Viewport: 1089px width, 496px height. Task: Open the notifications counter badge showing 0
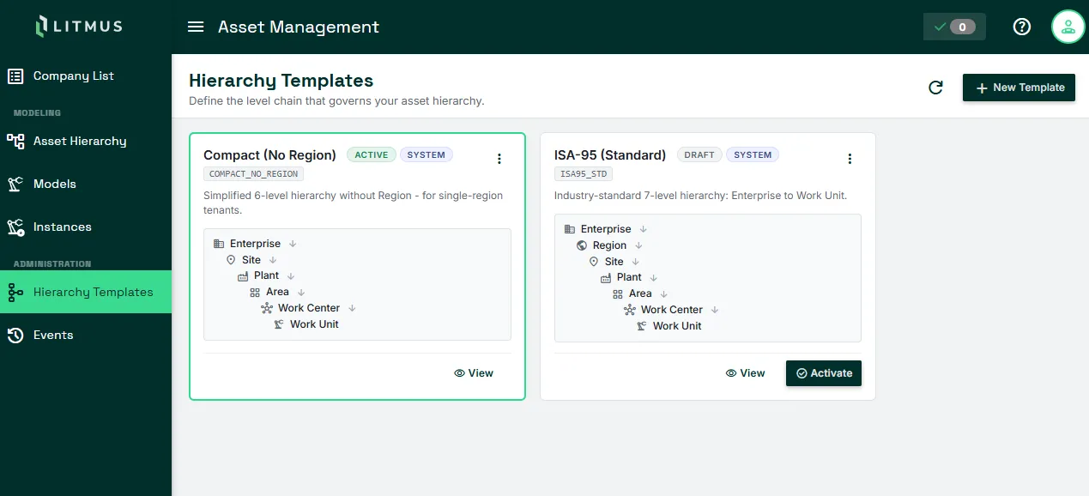(954, 27)
